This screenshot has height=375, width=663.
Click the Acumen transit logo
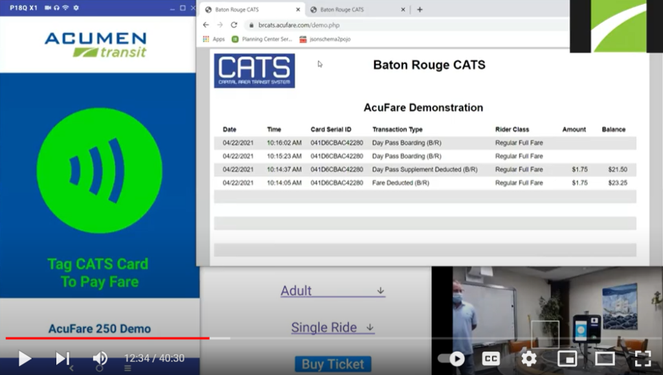[96, 45]
